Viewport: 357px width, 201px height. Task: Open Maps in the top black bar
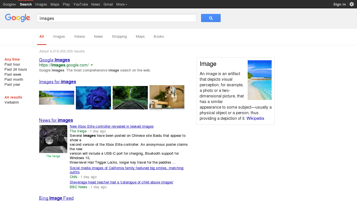tap(55, 4)
